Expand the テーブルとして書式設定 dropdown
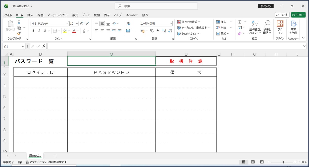This screenshot has width=309, height=167. [x=193, y=28]
